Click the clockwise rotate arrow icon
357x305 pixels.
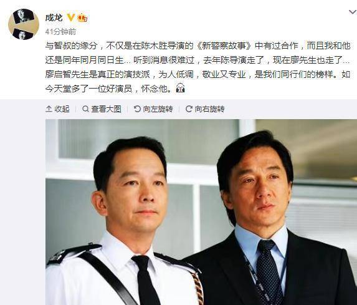189,109
